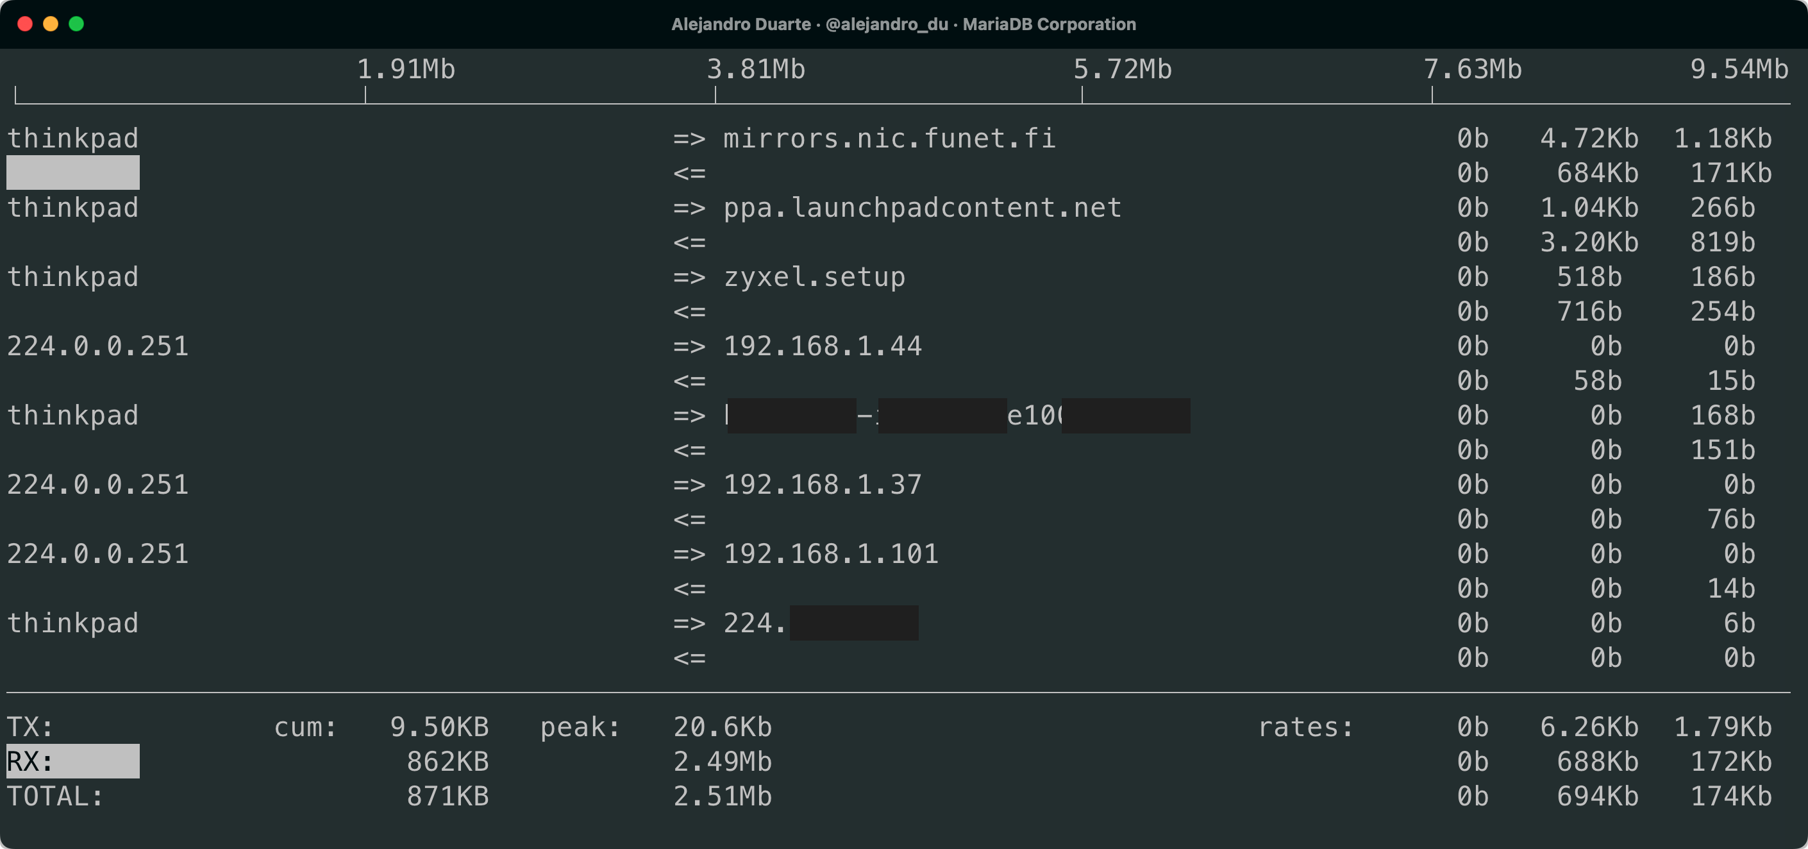Image resolution: width=1808 pixels, height=849 pixels.
Task: Click the ppa.launchpadcontent.net hostname
Action: [922, 208]
